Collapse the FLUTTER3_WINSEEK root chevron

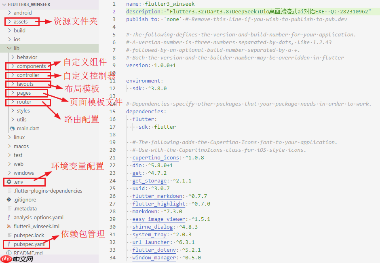(x=4, y=4)
